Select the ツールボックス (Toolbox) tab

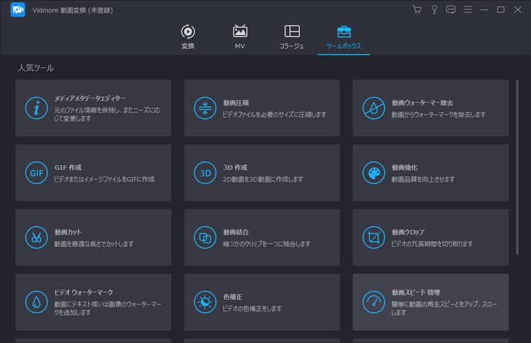pos(343,37)
